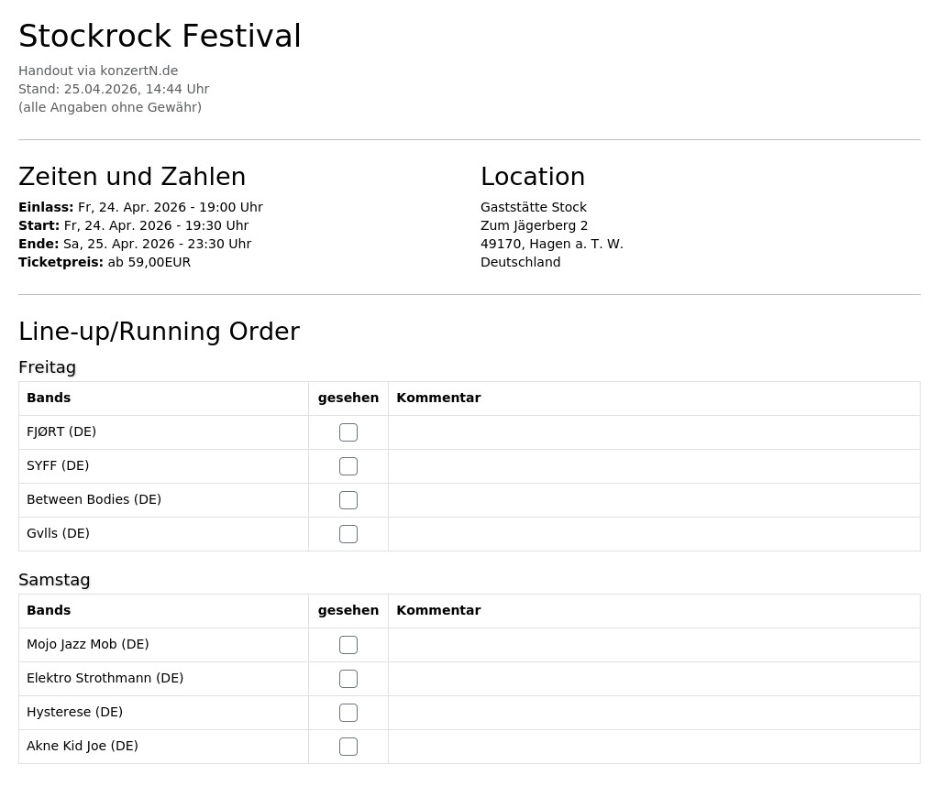Check the gesehen box for FJØRT
The height and width of the screenshot is (797, 939).
[348, 432]
